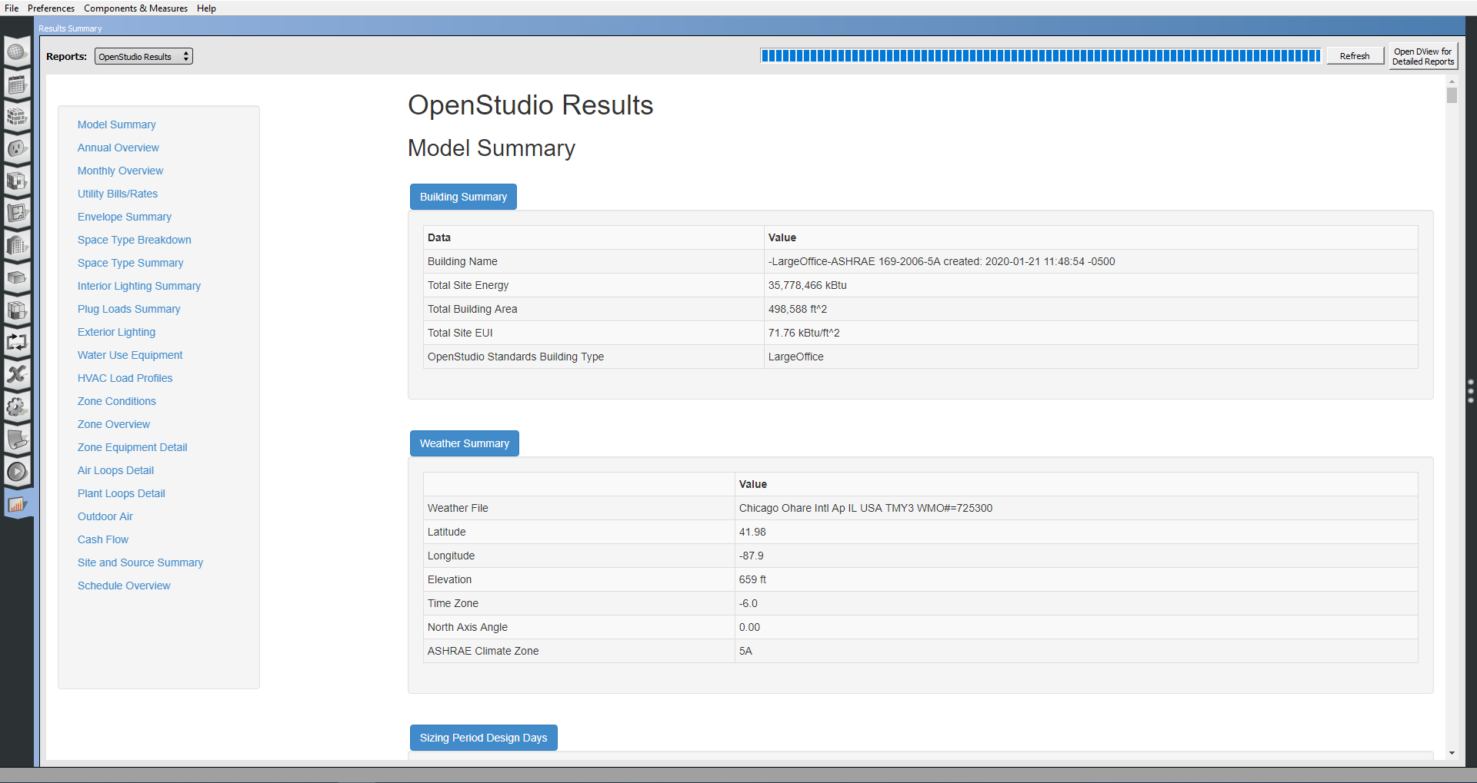The height and width of the screenshot is (783, 1477).
Task: Open the Preferences menu
Action: point(51,8)
